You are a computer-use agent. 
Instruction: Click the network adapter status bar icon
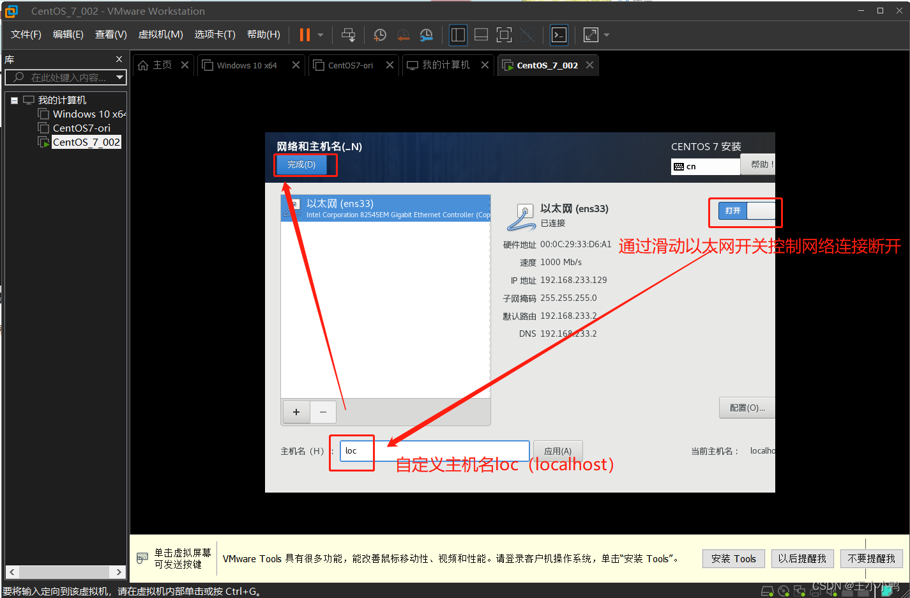click(800, 591)
